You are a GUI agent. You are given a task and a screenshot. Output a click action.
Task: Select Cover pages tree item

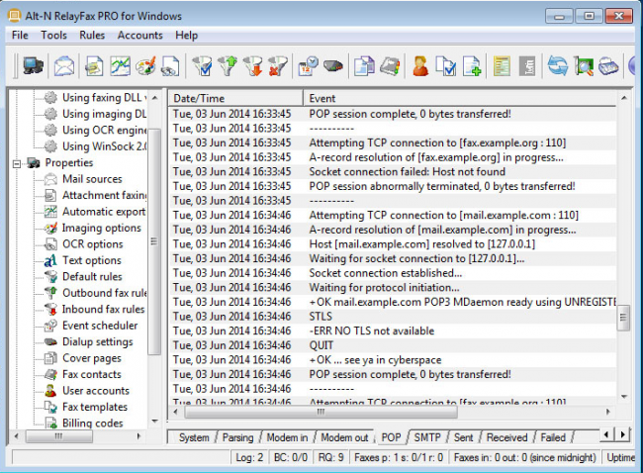tap(92, 358)
